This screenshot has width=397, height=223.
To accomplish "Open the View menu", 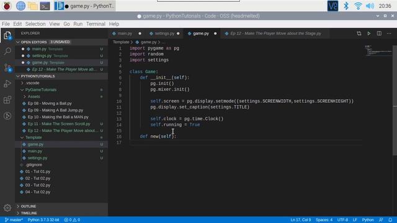I will click(x=55, y=24).
